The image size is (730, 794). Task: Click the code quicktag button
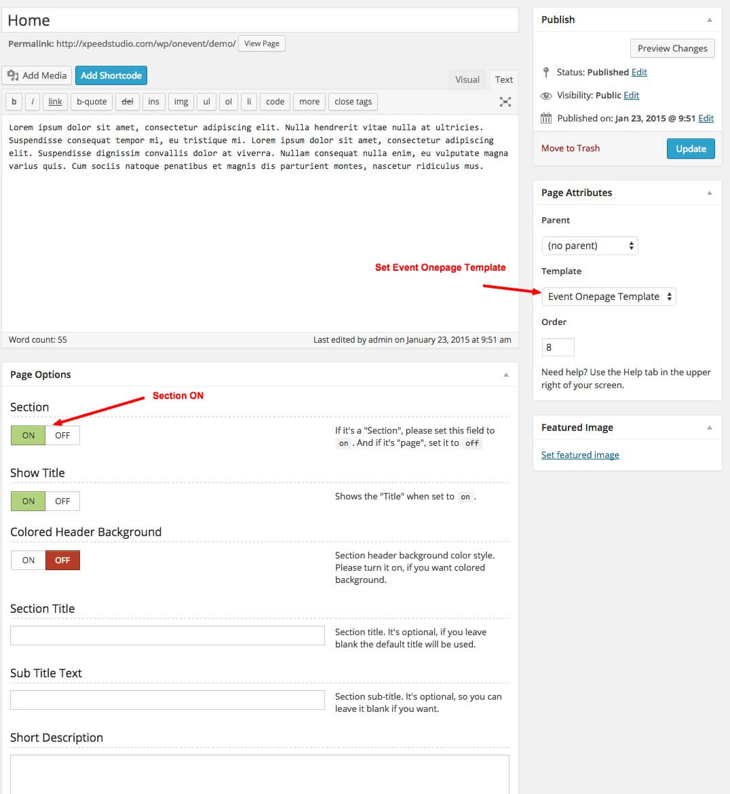[275, 102]
